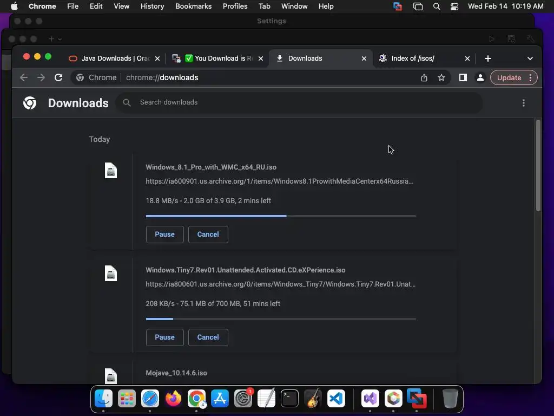554x416 pixels.
Task: Click the Windows Tiny7 download progress bar
Action: point(281,318)
